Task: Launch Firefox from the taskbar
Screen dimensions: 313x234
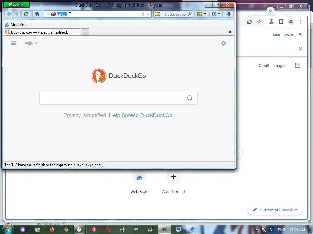Action: click(52, 230)
